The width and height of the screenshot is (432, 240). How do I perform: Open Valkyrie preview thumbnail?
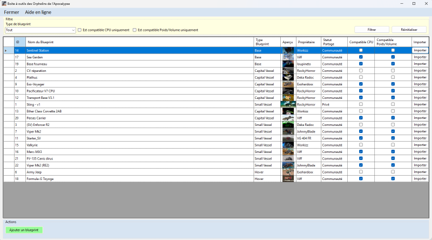pyautogui.click(x=288, y=145)
